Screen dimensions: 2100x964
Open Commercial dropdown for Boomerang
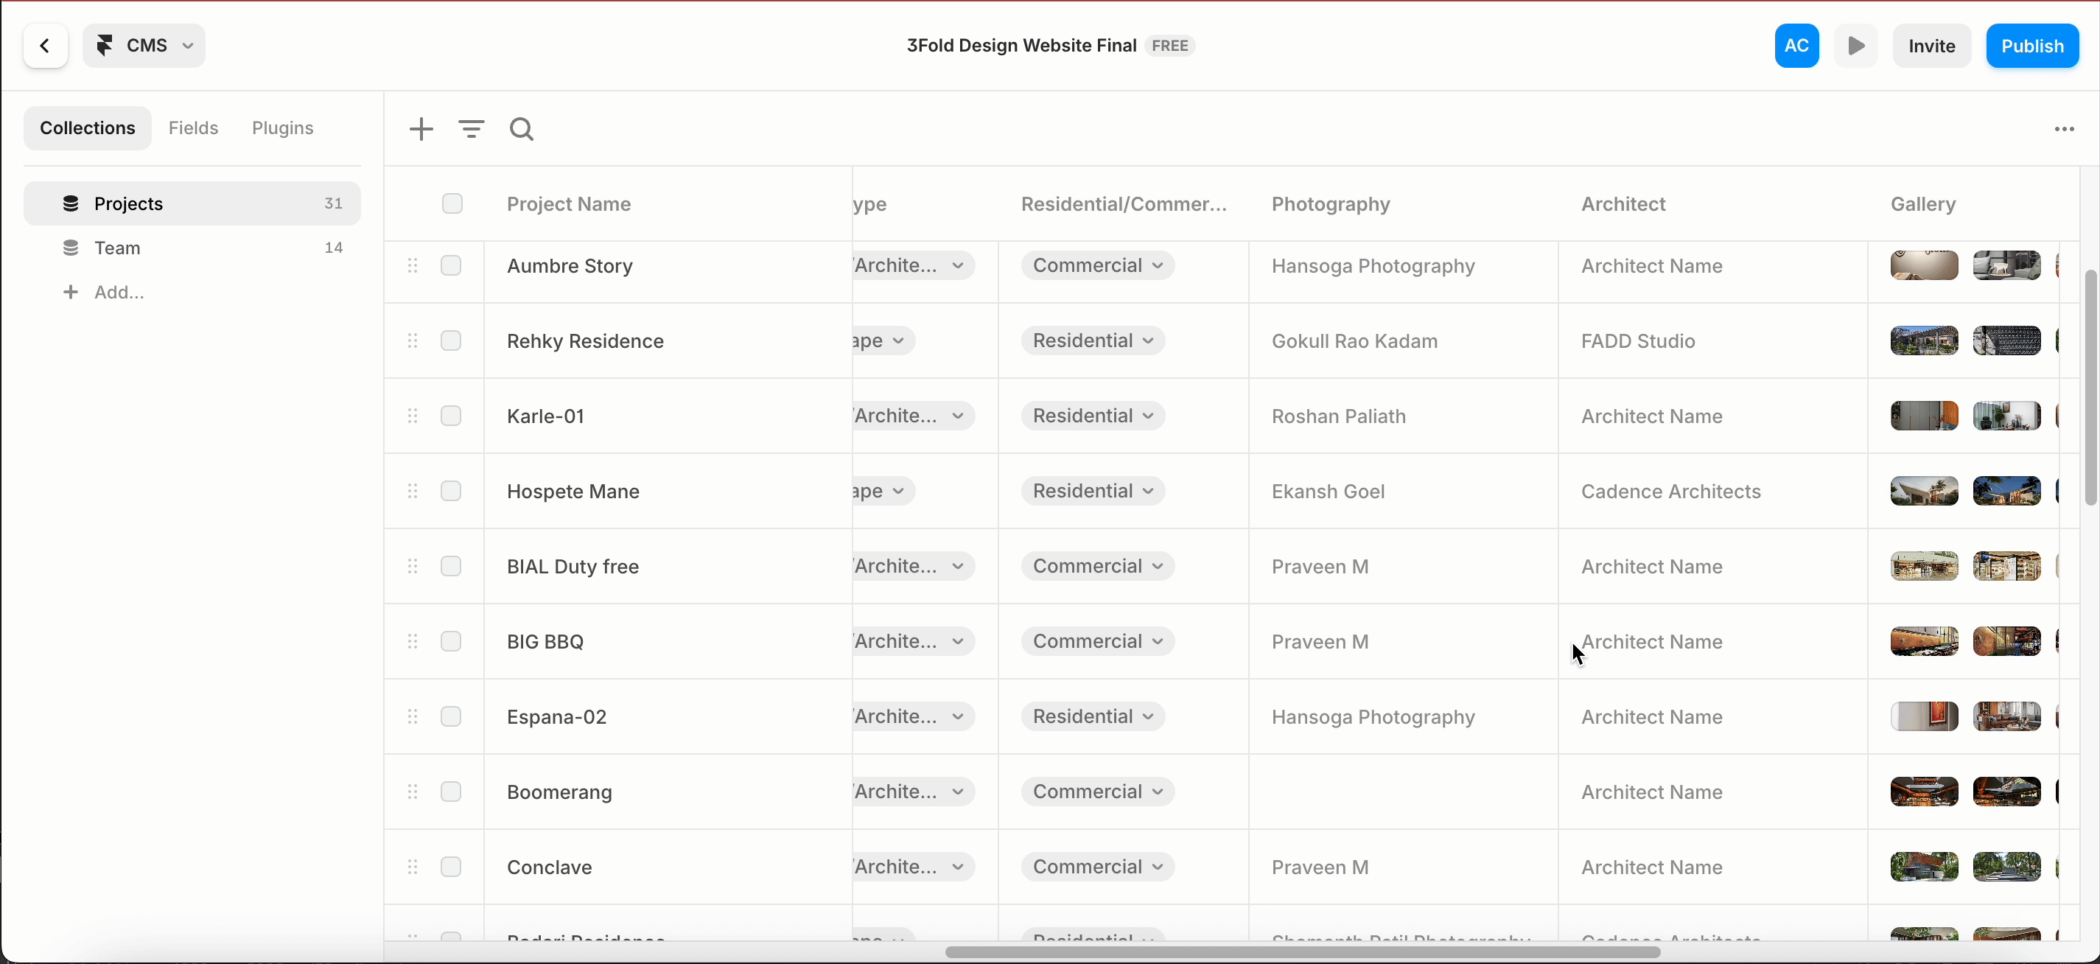(1097, 791)
